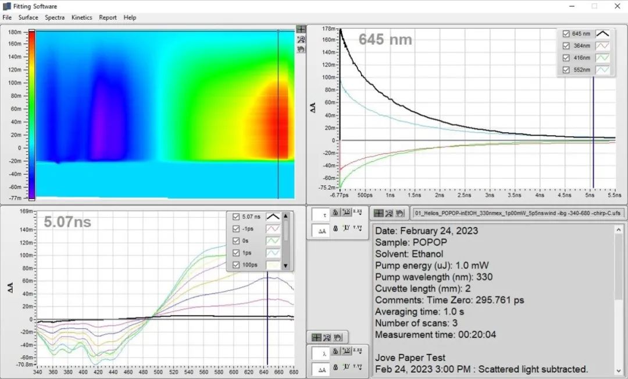Open the File menu
Image resolution: width=628 pixels, height=379 pixels.
click(7, 17)
